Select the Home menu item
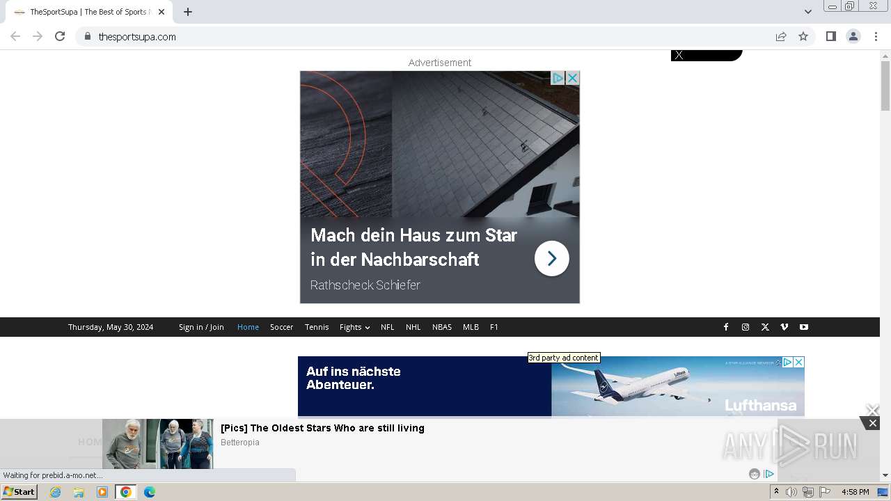The image size is (891, 501). (x=248, y=327)
